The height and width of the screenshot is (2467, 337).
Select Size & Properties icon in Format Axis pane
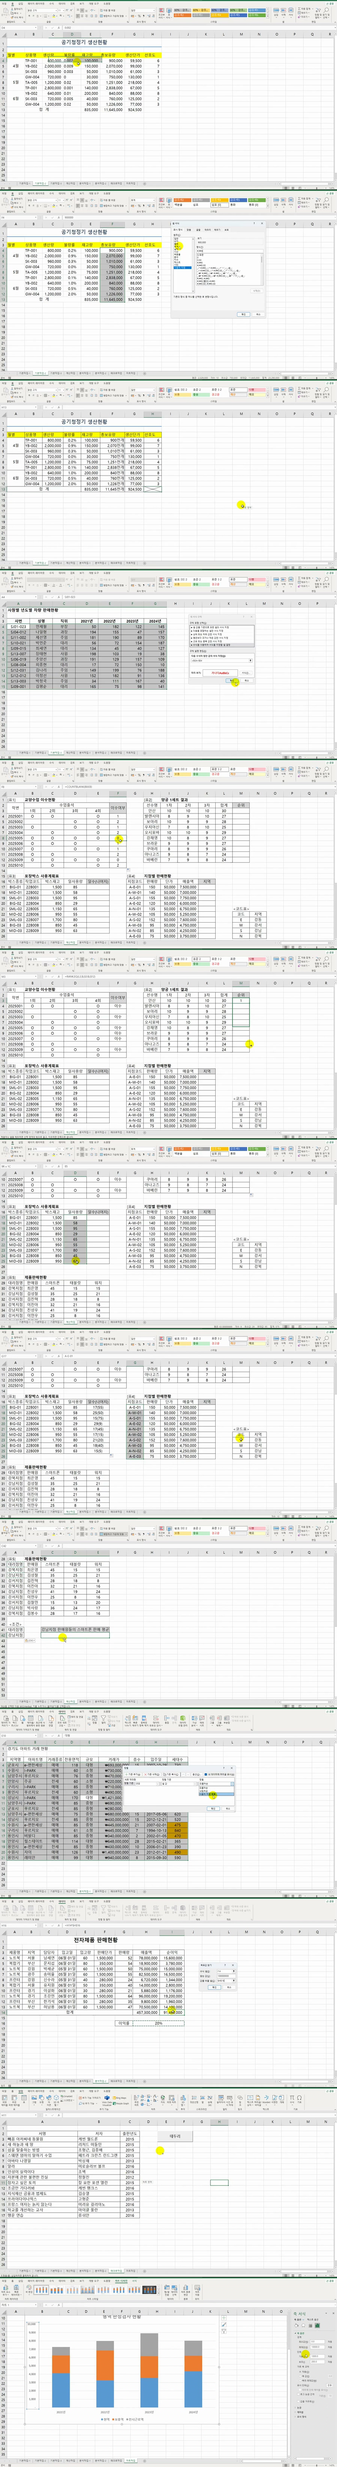tap(310, 2325)
